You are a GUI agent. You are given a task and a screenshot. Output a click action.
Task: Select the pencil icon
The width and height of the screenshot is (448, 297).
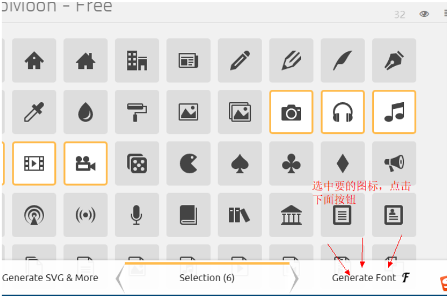point(240,60)
